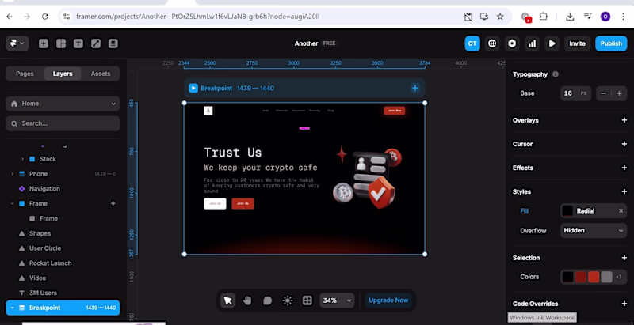Image resolution: width=634 pixels, height=325 pixels.
Task: Show the +3 more colors
Action: coord(619,277)
